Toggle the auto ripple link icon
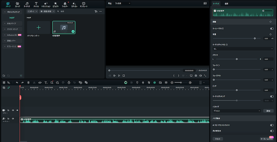 (x=9, y=88)
